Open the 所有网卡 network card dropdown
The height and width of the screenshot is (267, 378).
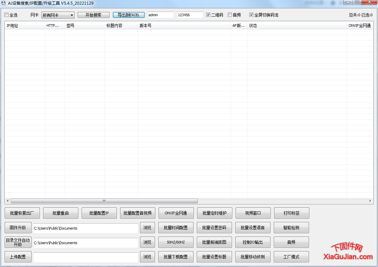(x=58, y=15)
